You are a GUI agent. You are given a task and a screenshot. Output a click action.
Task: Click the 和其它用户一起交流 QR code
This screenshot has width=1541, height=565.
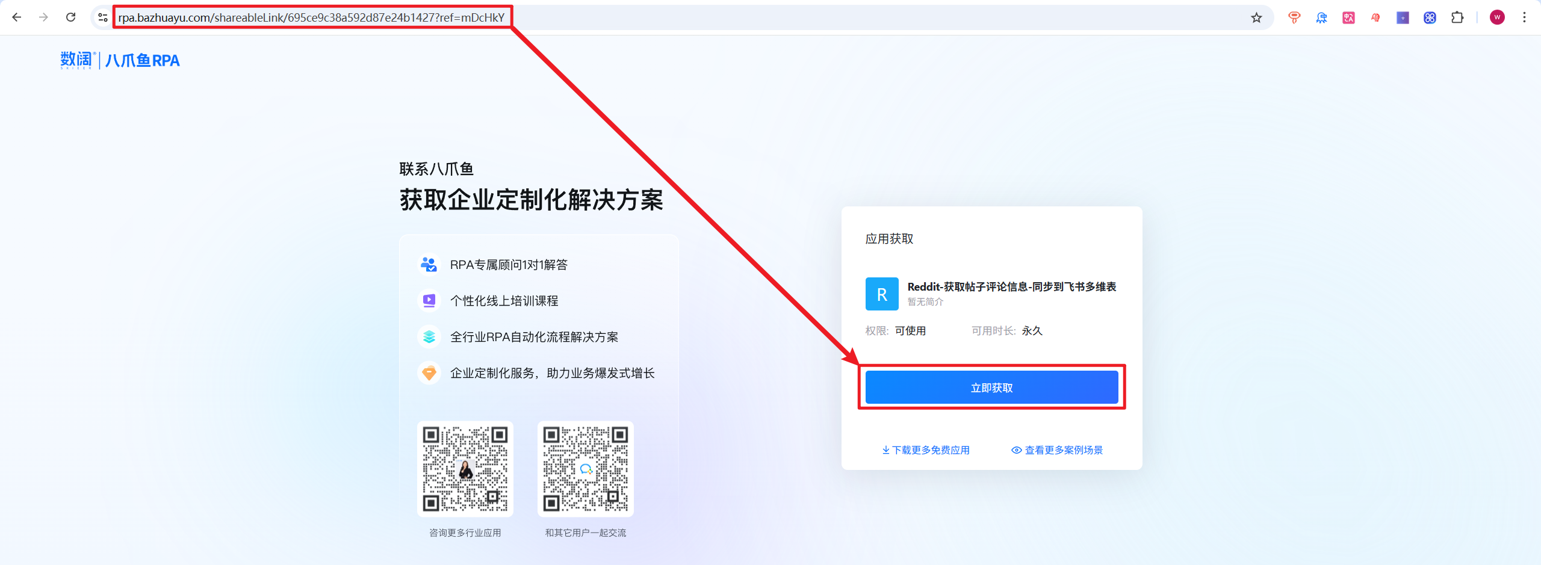point(586,469)
